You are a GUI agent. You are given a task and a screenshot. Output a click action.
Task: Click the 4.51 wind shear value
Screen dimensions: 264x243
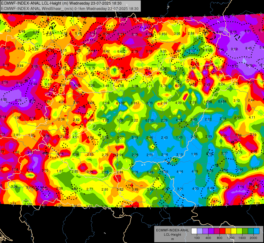[x=76, y=137]
